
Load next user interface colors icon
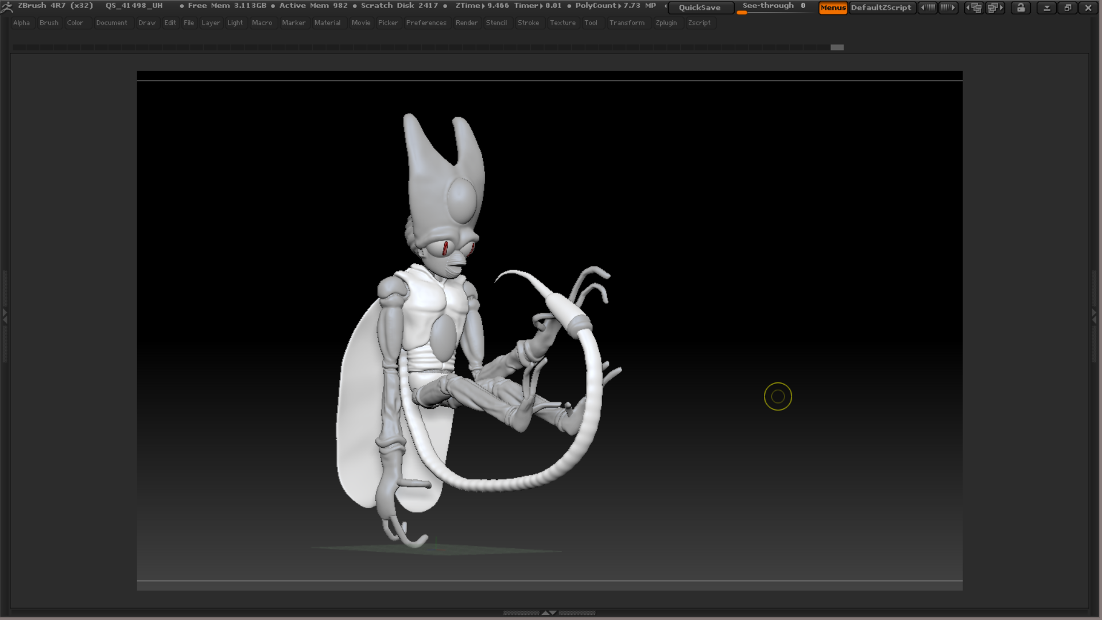click(x=948, y=7)
